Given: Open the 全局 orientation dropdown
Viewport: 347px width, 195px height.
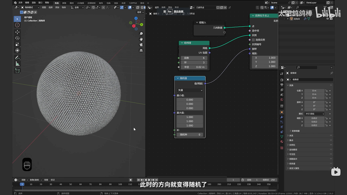Looking at the screenshot, I should coord(77,8).
